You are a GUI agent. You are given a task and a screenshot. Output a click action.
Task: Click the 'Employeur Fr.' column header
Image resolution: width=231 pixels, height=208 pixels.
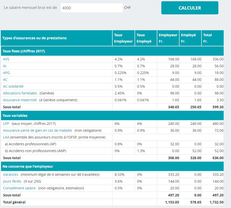[168, 38]
